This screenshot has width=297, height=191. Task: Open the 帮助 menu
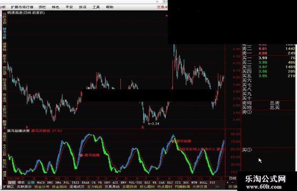pyautogui.click(x=110, y=7)
